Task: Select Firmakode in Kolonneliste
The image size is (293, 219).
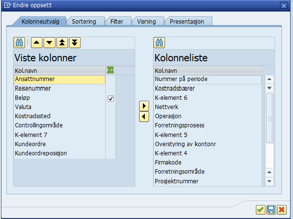Action: coord(208,163)
